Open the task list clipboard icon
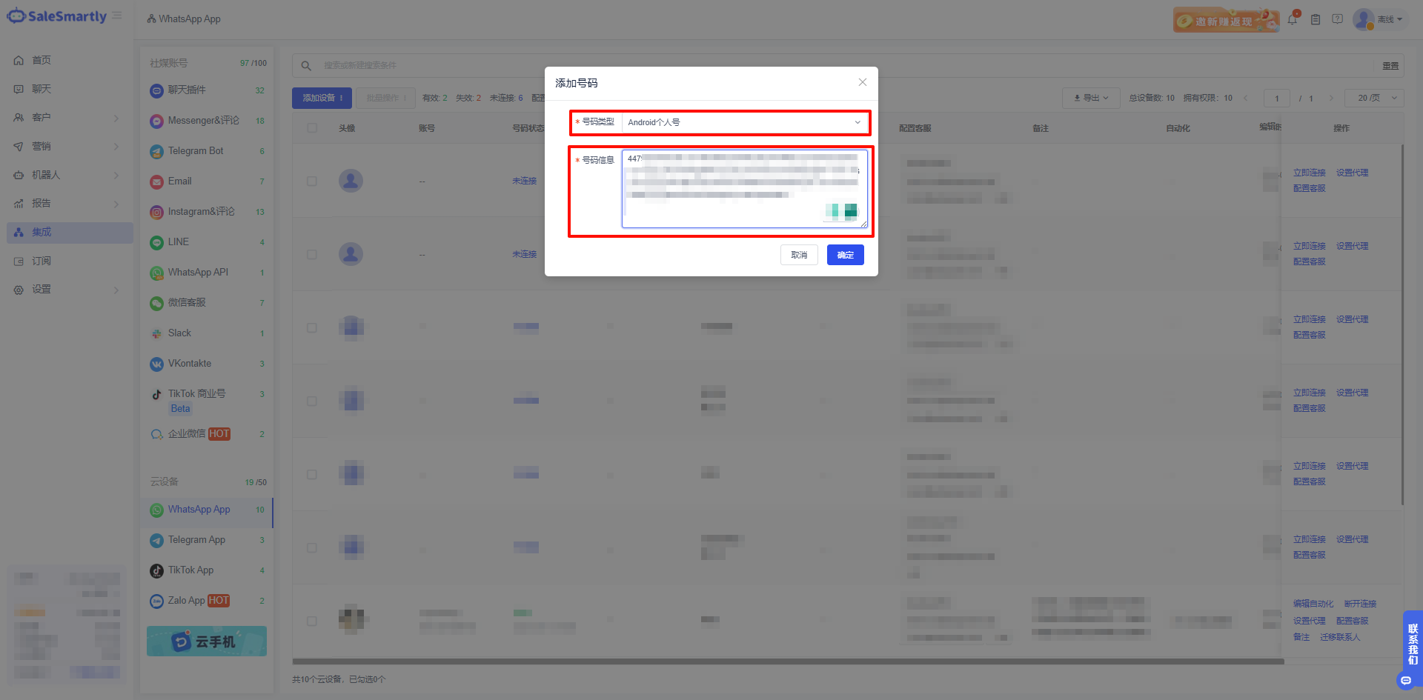The image size is (1423, 700). 1316,19
